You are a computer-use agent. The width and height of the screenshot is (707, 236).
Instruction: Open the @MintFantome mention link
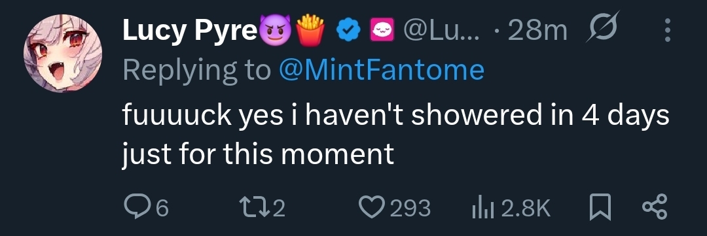(x=382, y=70)
